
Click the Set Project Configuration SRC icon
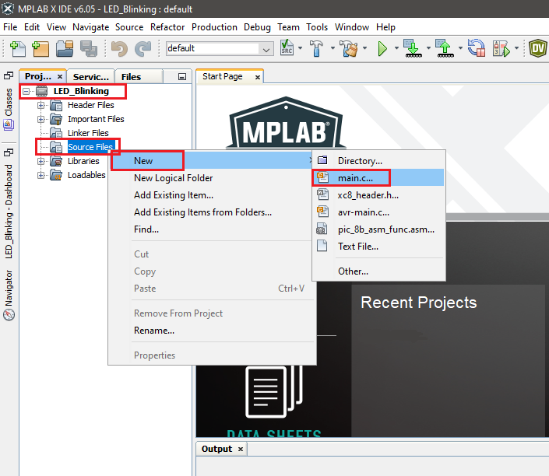click(x=287, y=48)
